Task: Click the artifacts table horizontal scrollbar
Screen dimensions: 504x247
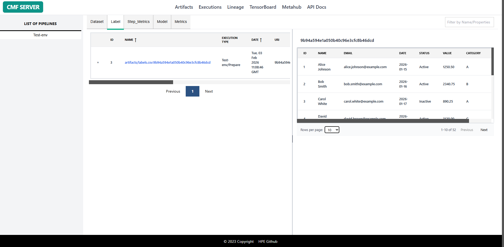Action: click(x=131, y=82)
